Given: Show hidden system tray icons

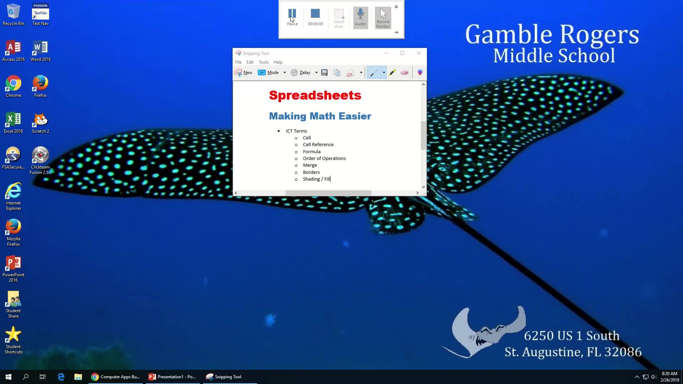Looking at the screenshot, I should click(x=637, y=377).
